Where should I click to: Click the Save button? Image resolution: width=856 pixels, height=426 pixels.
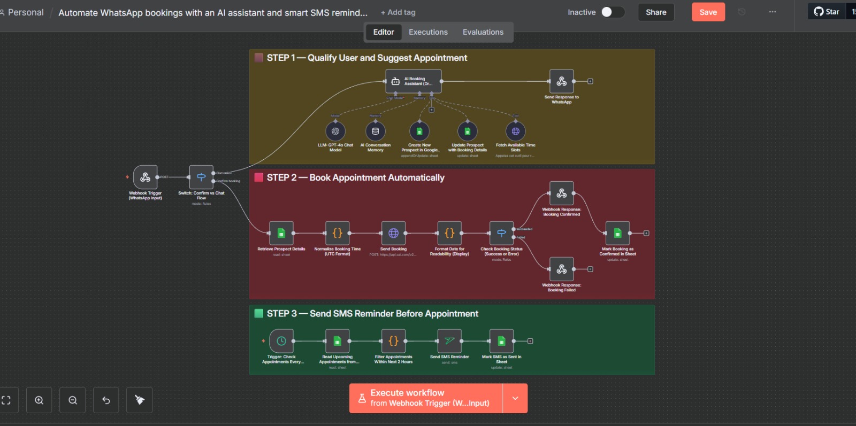708,12
